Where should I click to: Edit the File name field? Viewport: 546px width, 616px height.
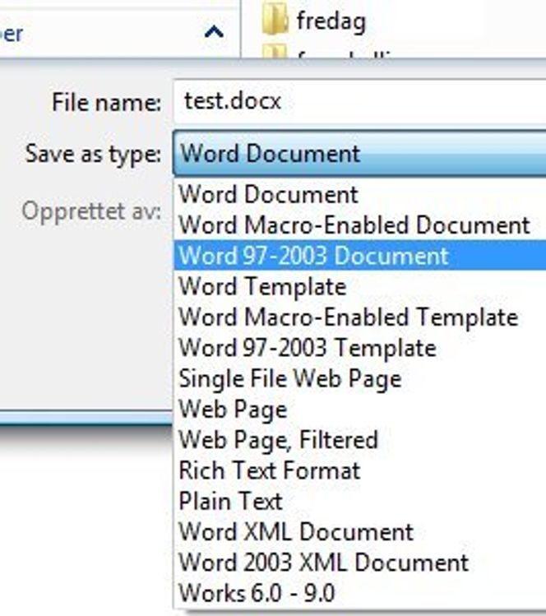[x=359, y=102]
